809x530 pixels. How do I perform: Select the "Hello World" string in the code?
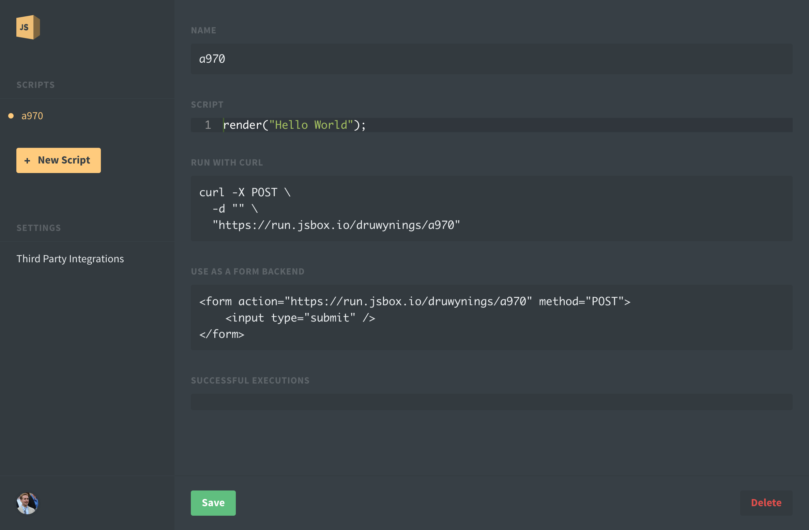pyautogui.click(x=310, y=125)
